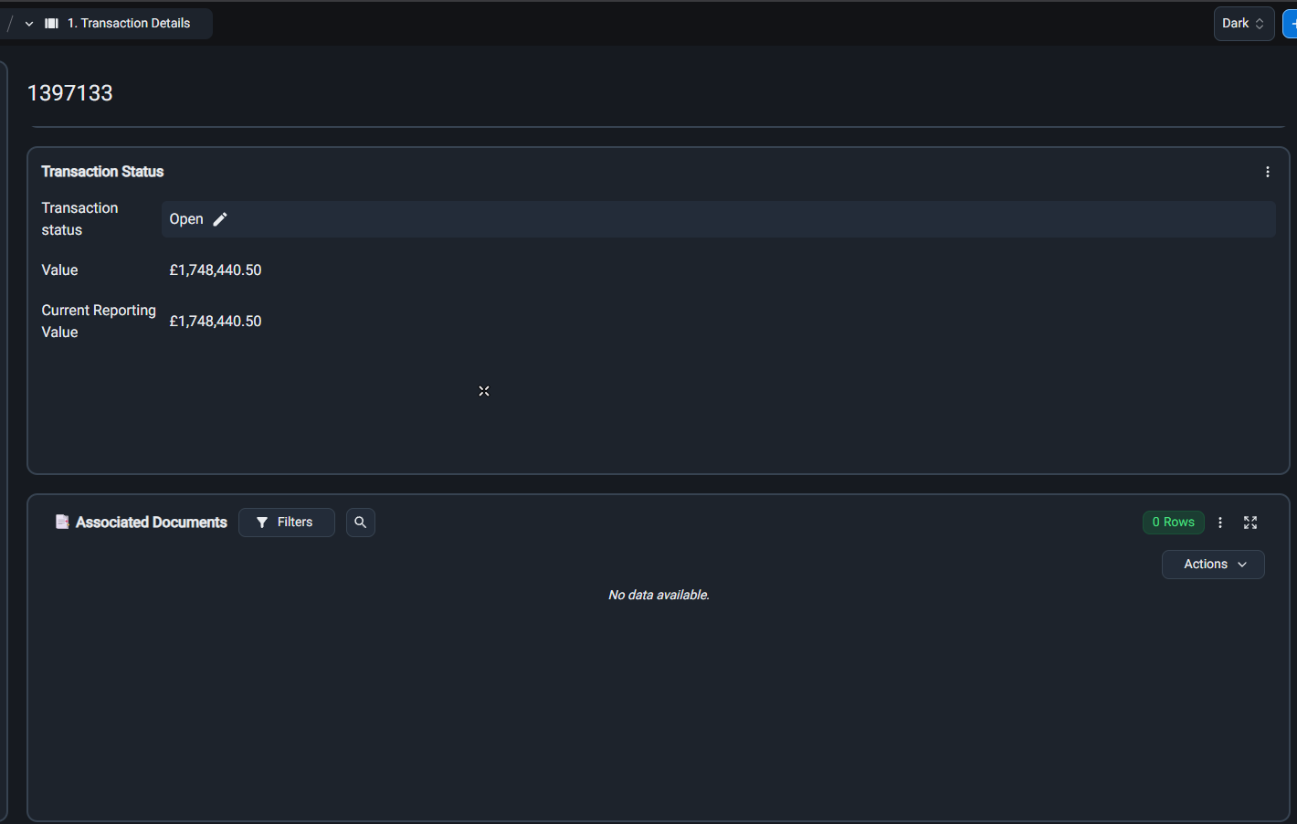This screenshot has height=824, width=1297.
Task: Open Transaction Status panel kebab menu
Action: (1267, 172)
